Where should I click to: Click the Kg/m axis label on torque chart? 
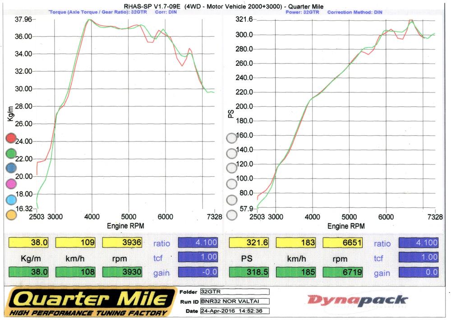pos(11,114)
